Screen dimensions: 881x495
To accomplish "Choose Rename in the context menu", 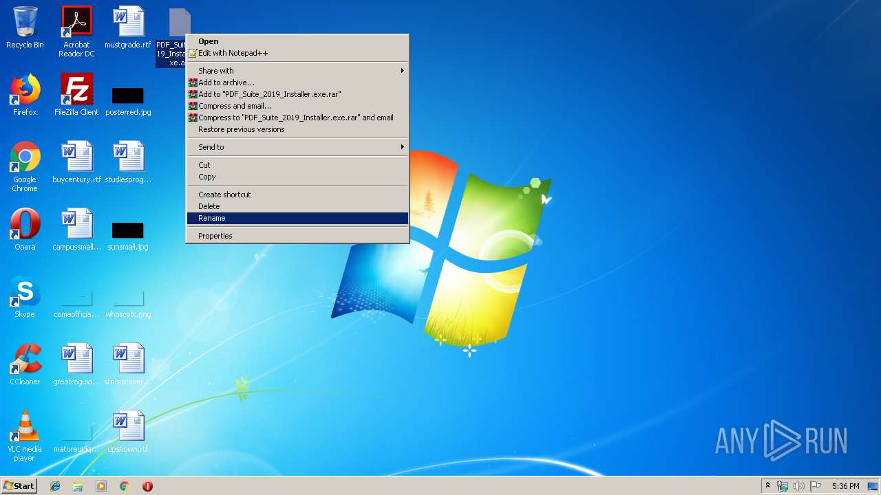I will click(x=297, y=218).
